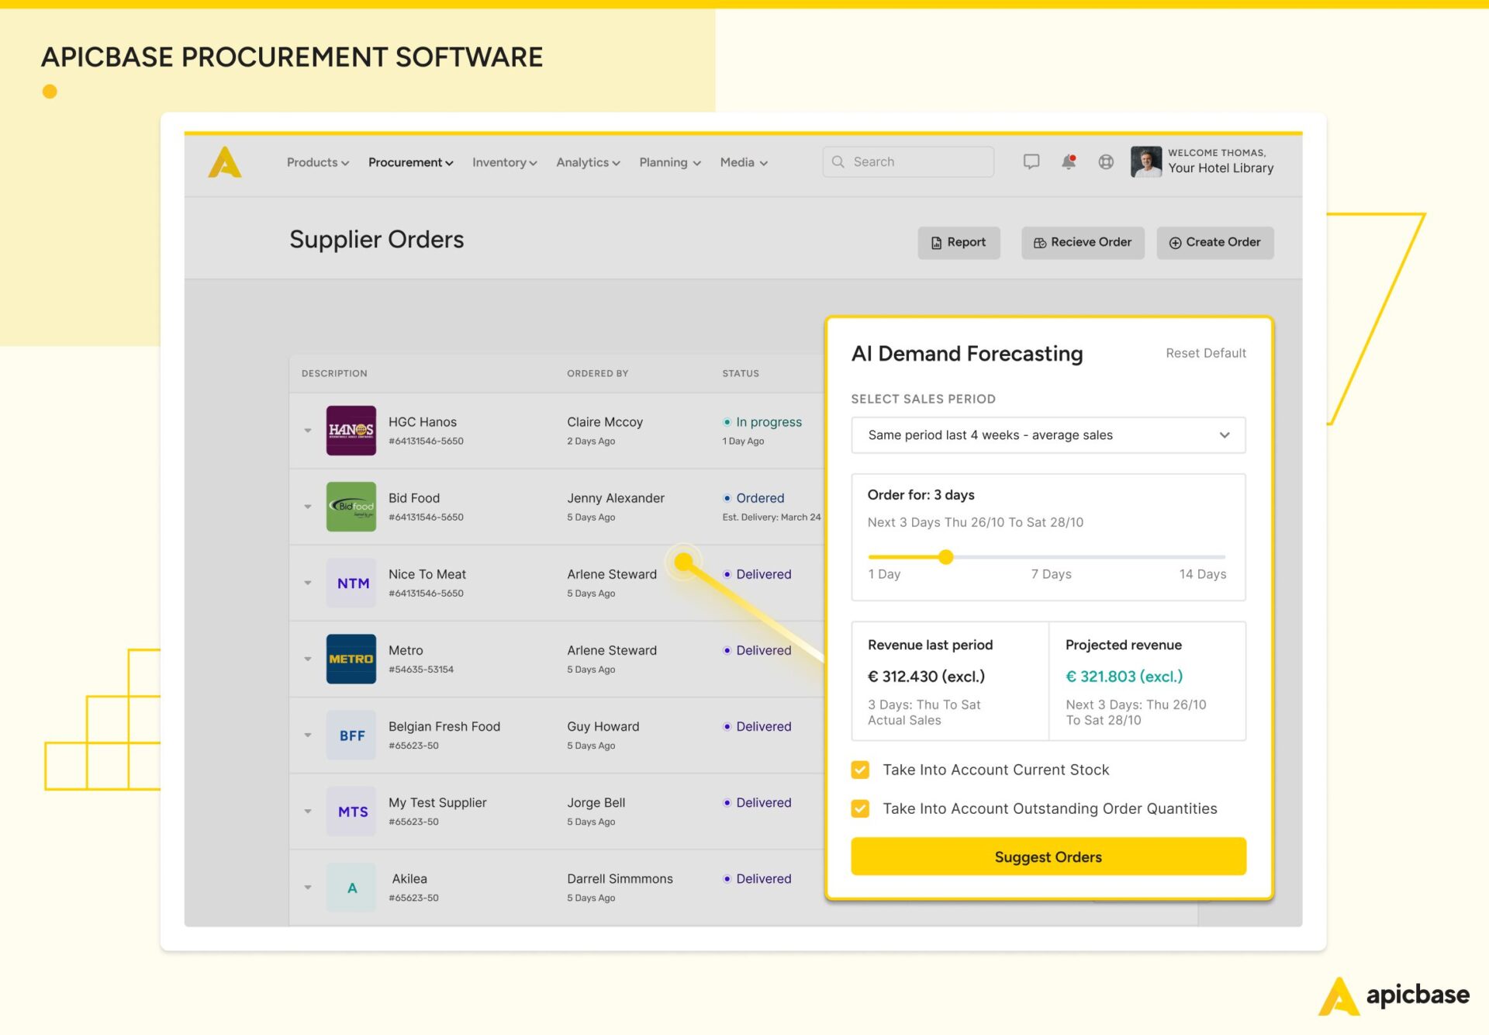Click Reset Default link
Image resolution: width=1489 pixels, height=1035 pixels.
(x=1206, y=353)
